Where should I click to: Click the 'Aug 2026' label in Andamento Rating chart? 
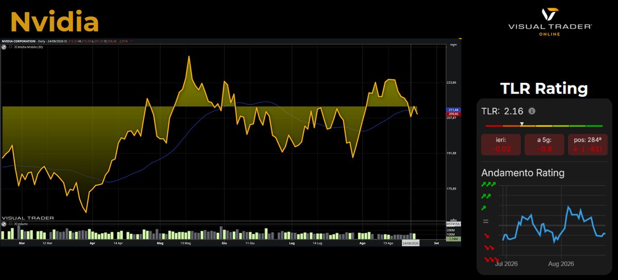561,264
